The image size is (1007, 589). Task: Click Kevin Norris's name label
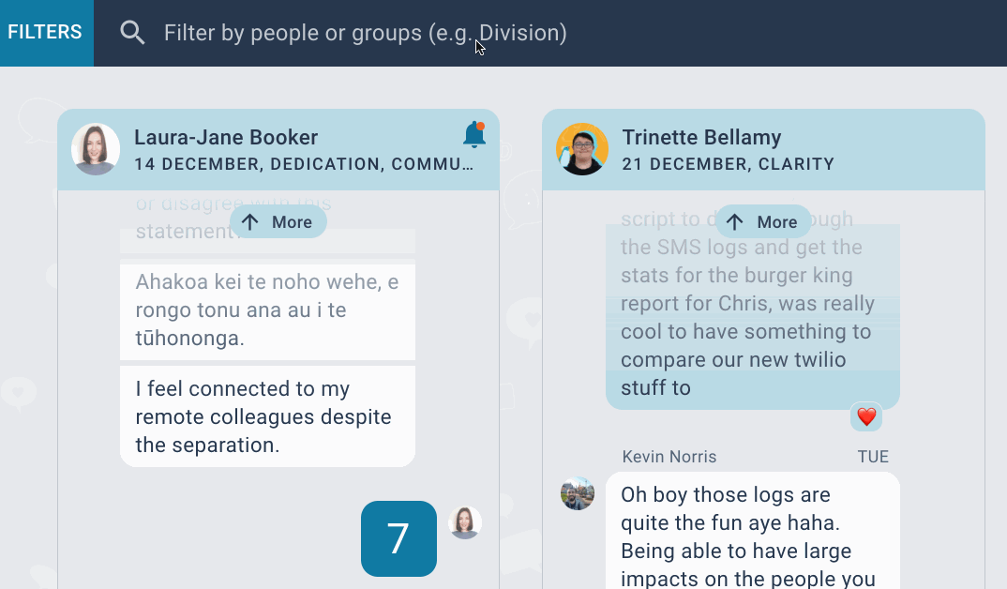pyautogui.click(x=669, y=457)
